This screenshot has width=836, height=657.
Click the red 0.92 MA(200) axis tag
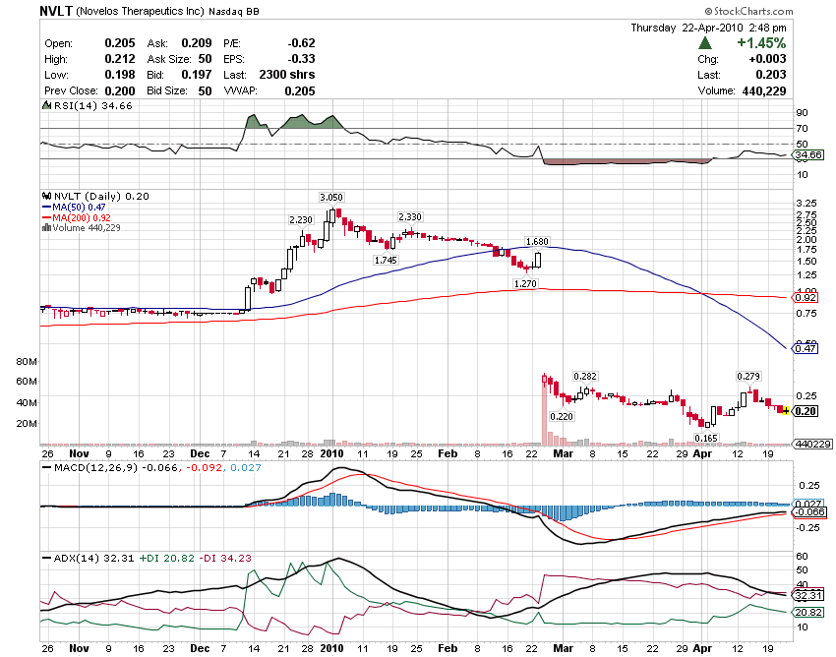806,298
